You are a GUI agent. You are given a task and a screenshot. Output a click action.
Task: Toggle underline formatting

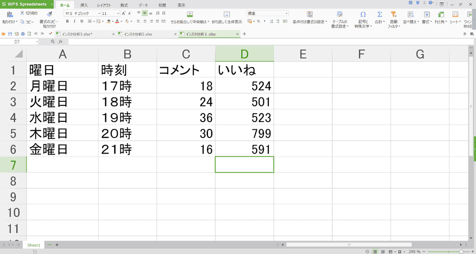pos(81,21)
